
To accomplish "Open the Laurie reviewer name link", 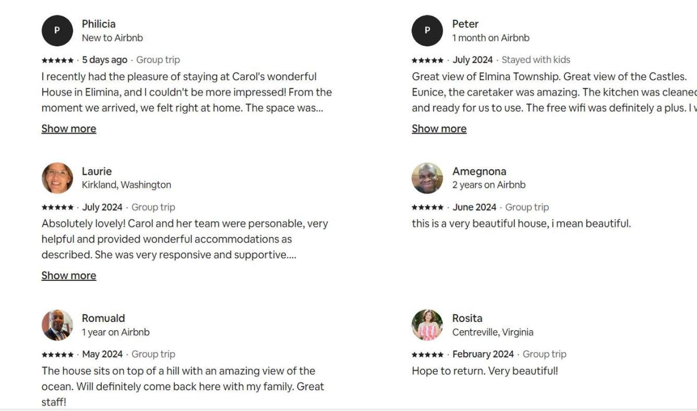I will pyautogui.click(x=97, y=171).
